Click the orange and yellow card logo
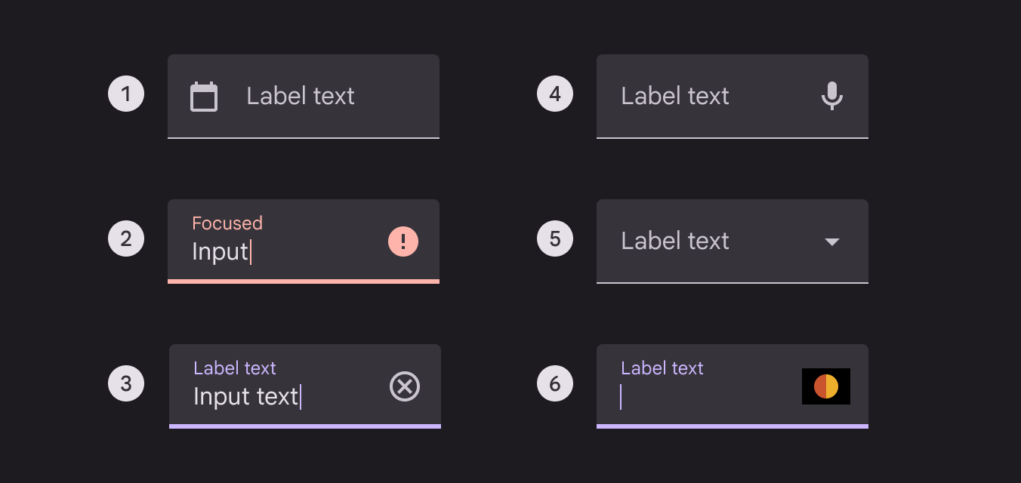 point(826,386)
